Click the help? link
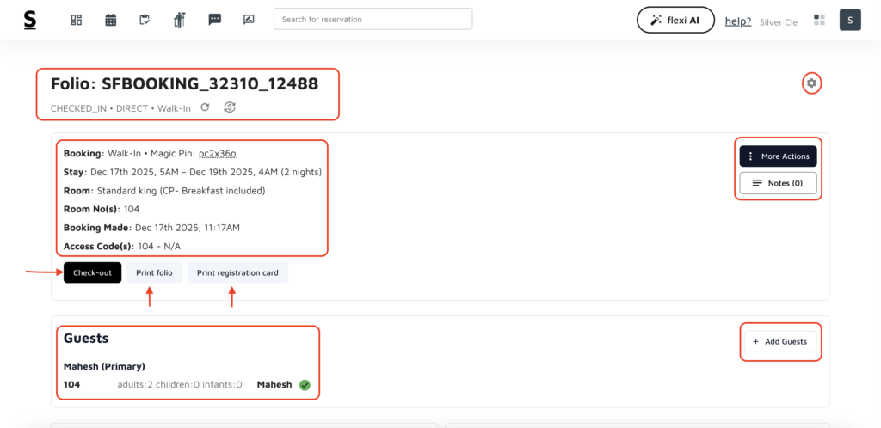Viewport: 881px width, 428px height. click(737, 21)
